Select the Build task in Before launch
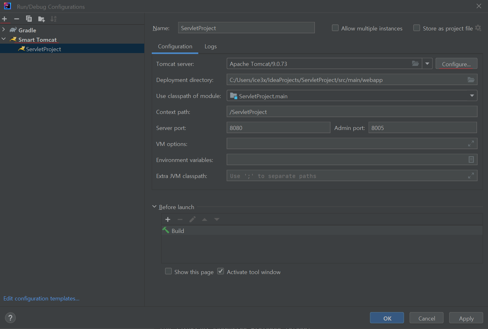This screenshot has height=329, width=488. [322, 230]
